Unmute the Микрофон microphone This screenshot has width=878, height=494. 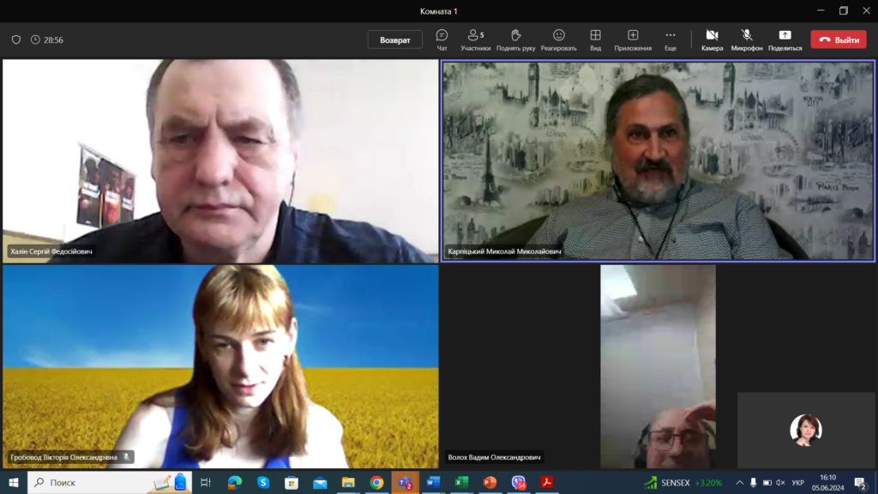click(x=747, y=39)
